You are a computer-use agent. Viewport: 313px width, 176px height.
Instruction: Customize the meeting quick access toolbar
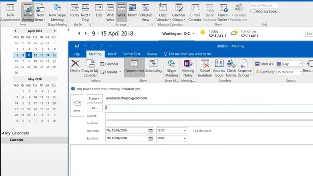click(118, 46)
